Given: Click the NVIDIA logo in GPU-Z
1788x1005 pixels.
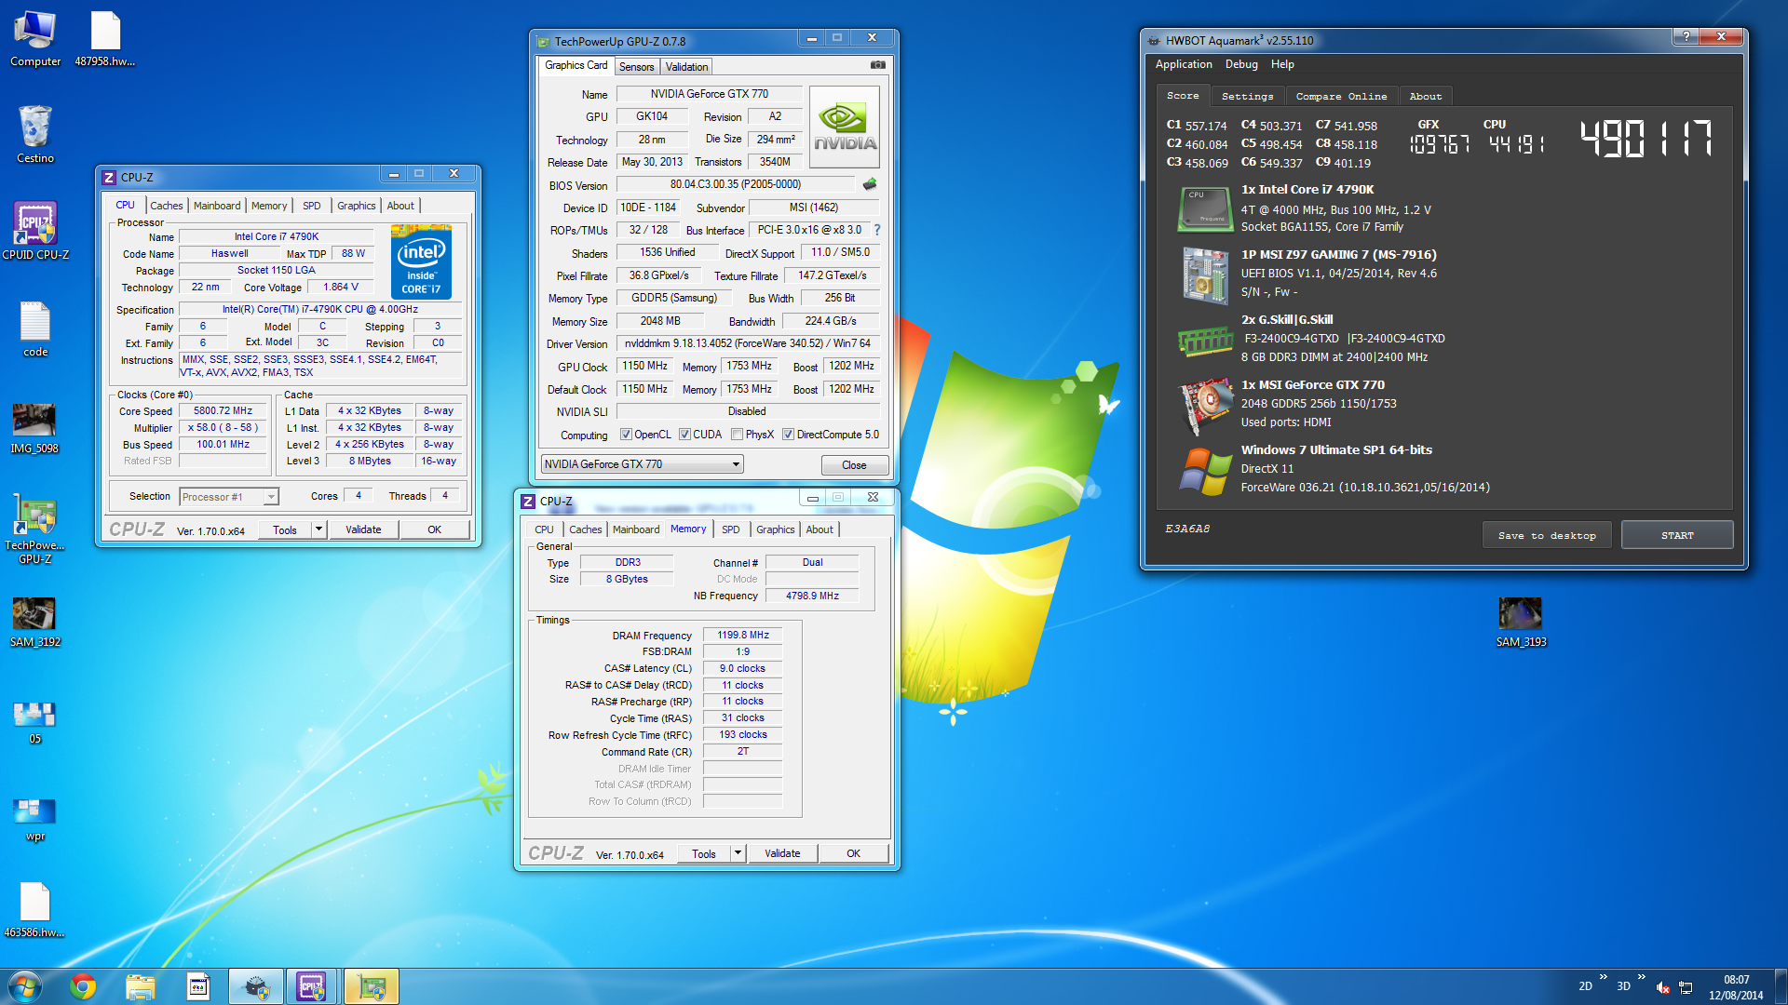Looking at the screenshot, I should click(x=845, y=127).
